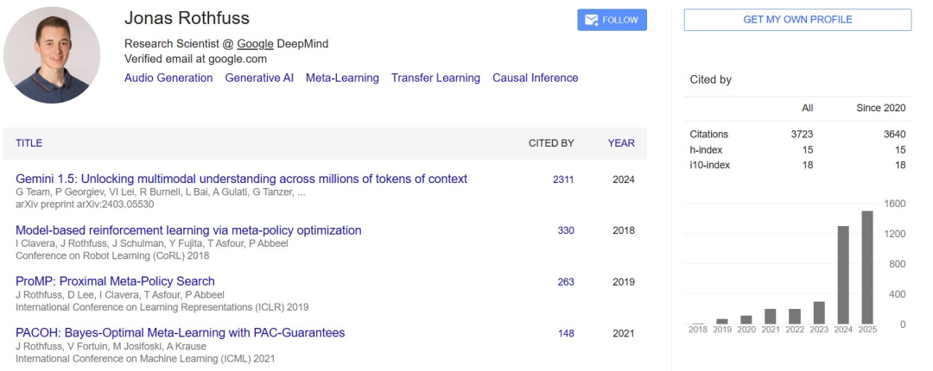933x371 pixels.
Task: Click the CITED BY column header
Action: (x=551, y=143)
